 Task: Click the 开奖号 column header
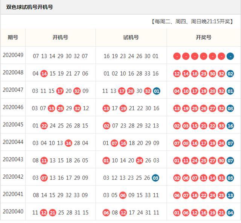pos(203,37)
